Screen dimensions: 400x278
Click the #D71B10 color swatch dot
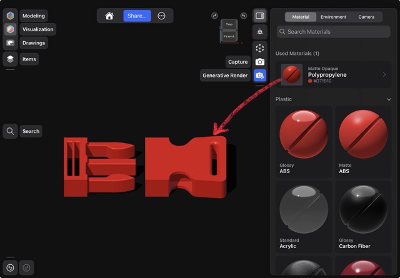[310, 81]
